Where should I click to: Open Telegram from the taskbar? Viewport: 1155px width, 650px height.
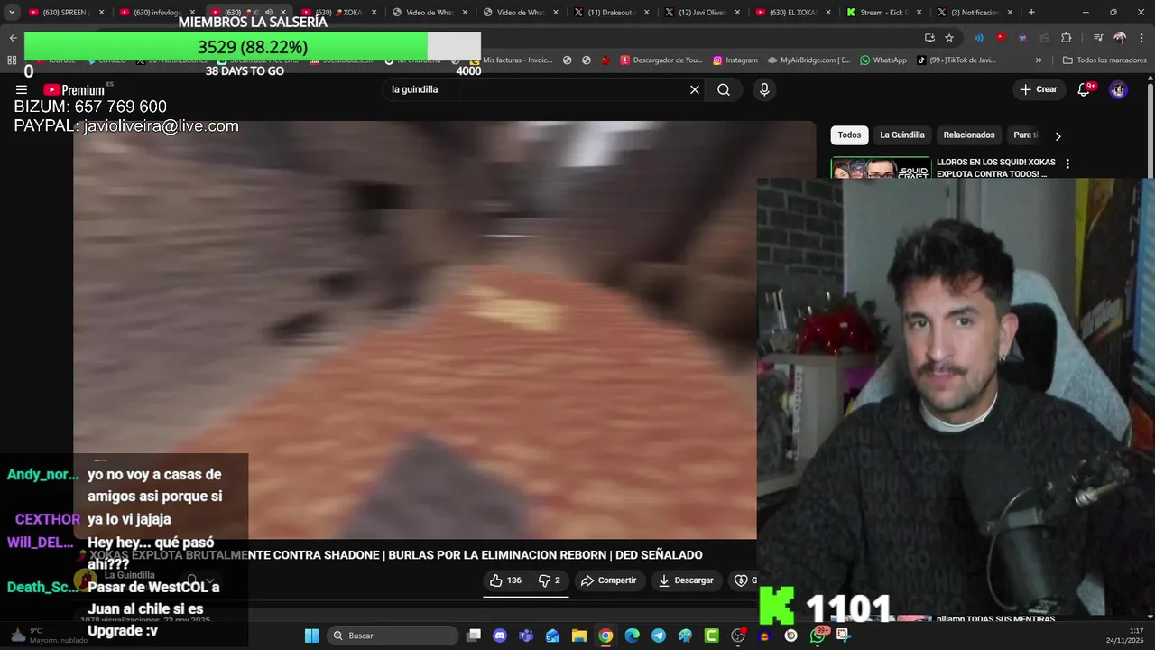point(659,636)
